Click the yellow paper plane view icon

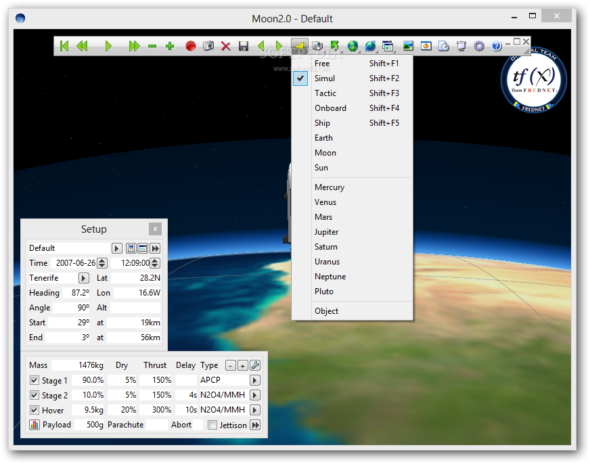tap(300, 46)
